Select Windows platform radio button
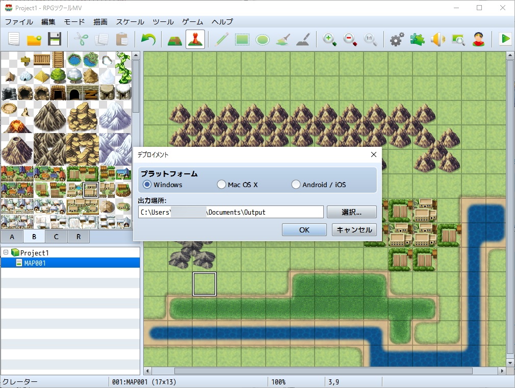The height and width of the screenshot is (388, 515). 147,184
